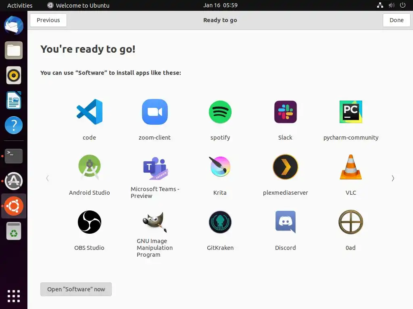Go back with the Previous button
413x309 pixels.
click(48, 20)
